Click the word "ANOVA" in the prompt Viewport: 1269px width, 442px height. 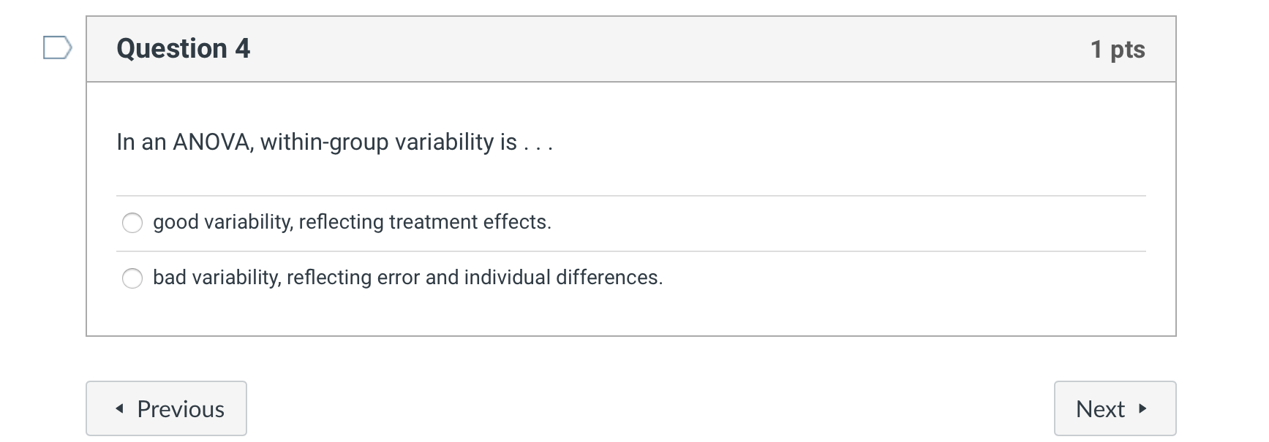pyautogui.click(x=212, y=142)
